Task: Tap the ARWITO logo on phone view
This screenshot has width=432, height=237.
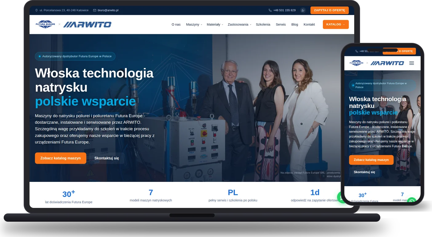Action: [387, 63]
